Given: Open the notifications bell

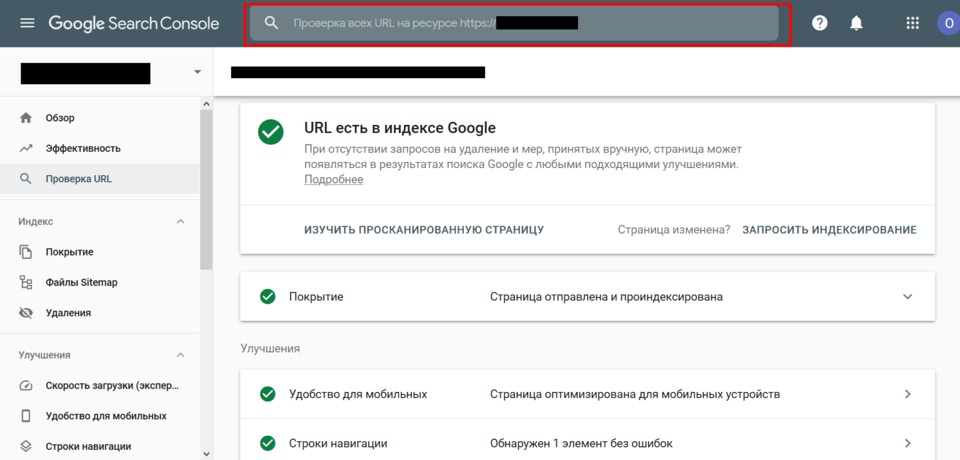Looking at the screenshot, I should 856,23.
